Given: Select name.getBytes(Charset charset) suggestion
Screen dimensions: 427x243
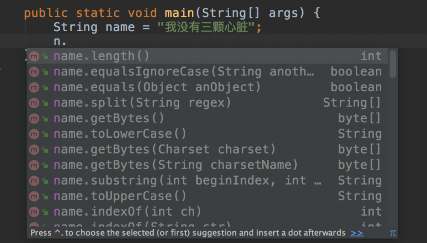Looking at the screenshot, I should click(x=164, y=150).
